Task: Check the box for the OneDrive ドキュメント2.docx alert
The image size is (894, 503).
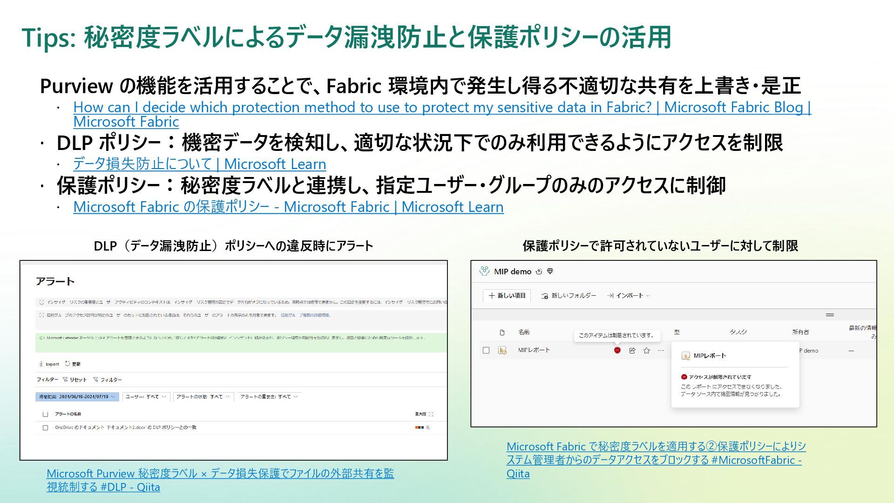Action: [45, 428]
